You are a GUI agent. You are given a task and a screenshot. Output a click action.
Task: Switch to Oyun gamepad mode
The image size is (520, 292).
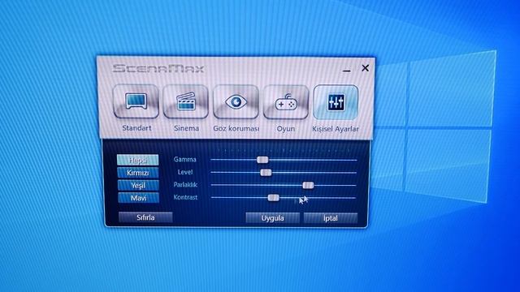(x=285, y=102)
